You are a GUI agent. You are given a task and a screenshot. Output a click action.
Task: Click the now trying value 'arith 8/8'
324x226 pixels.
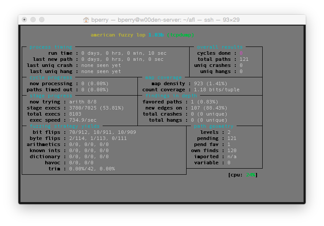pos(83,102)
